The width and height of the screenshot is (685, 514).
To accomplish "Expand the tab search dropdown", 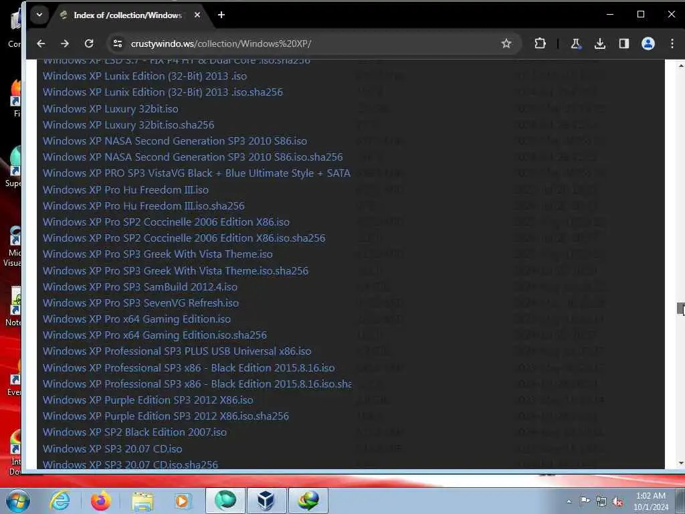I will click(39, 15).
